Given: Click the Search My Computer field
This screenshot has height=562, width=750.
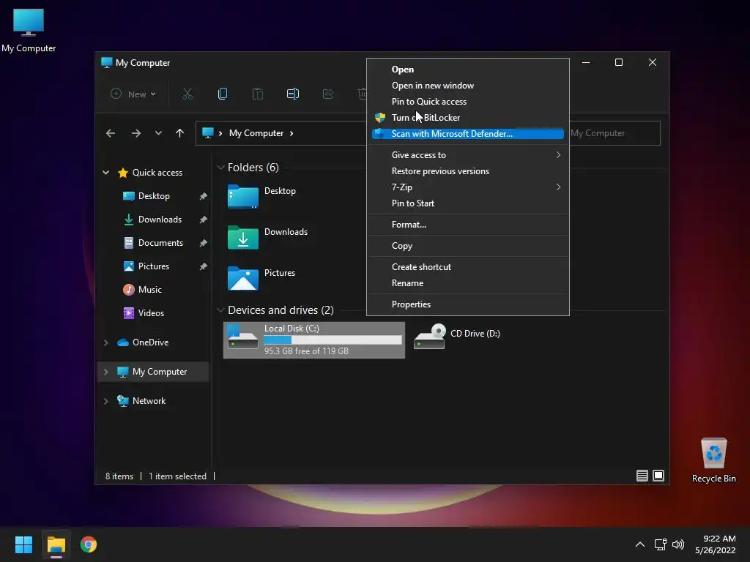Looking at the screenshot, I should pyautogui.click(x=615, y=133).
